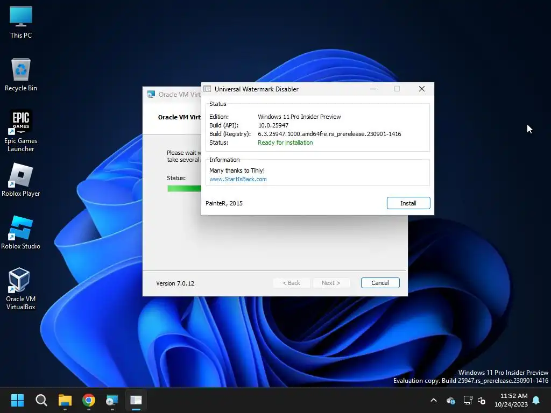551x413 pixels.
Task: Open the Windows Start menu
Action: click(x=17, y=400)
